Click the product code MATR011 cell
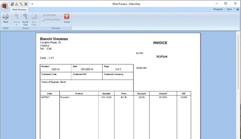Viewport: 241px width, 139px height. pyautogui.click(x=45, y=97)
